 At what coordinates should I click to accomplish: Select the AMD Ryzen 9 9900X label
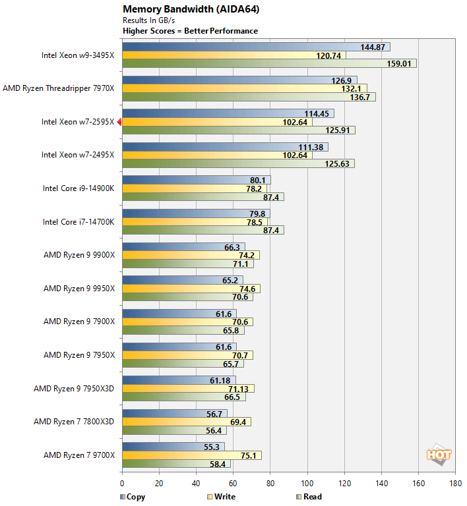79,255
